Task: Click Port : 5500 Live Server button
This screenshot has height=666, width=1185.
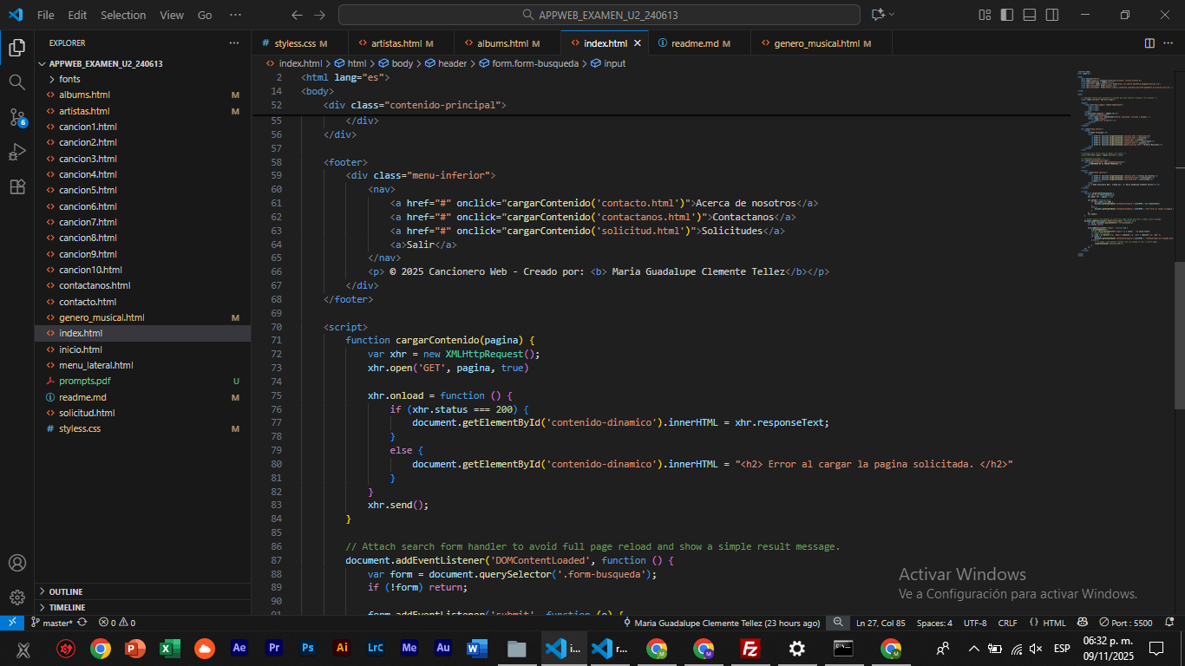Action: tap(1129, 623)
